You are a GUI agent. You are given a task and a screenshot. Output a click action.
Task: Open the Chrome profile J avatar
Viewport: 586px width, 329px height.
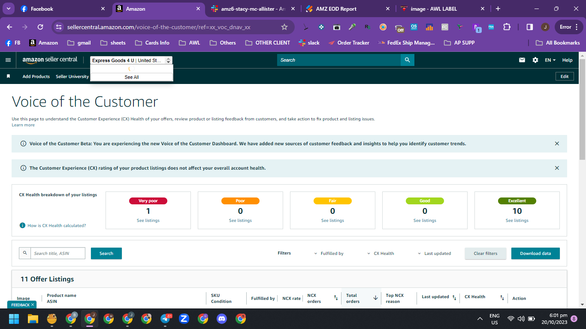pyautogui.click(x=545, y=27)
